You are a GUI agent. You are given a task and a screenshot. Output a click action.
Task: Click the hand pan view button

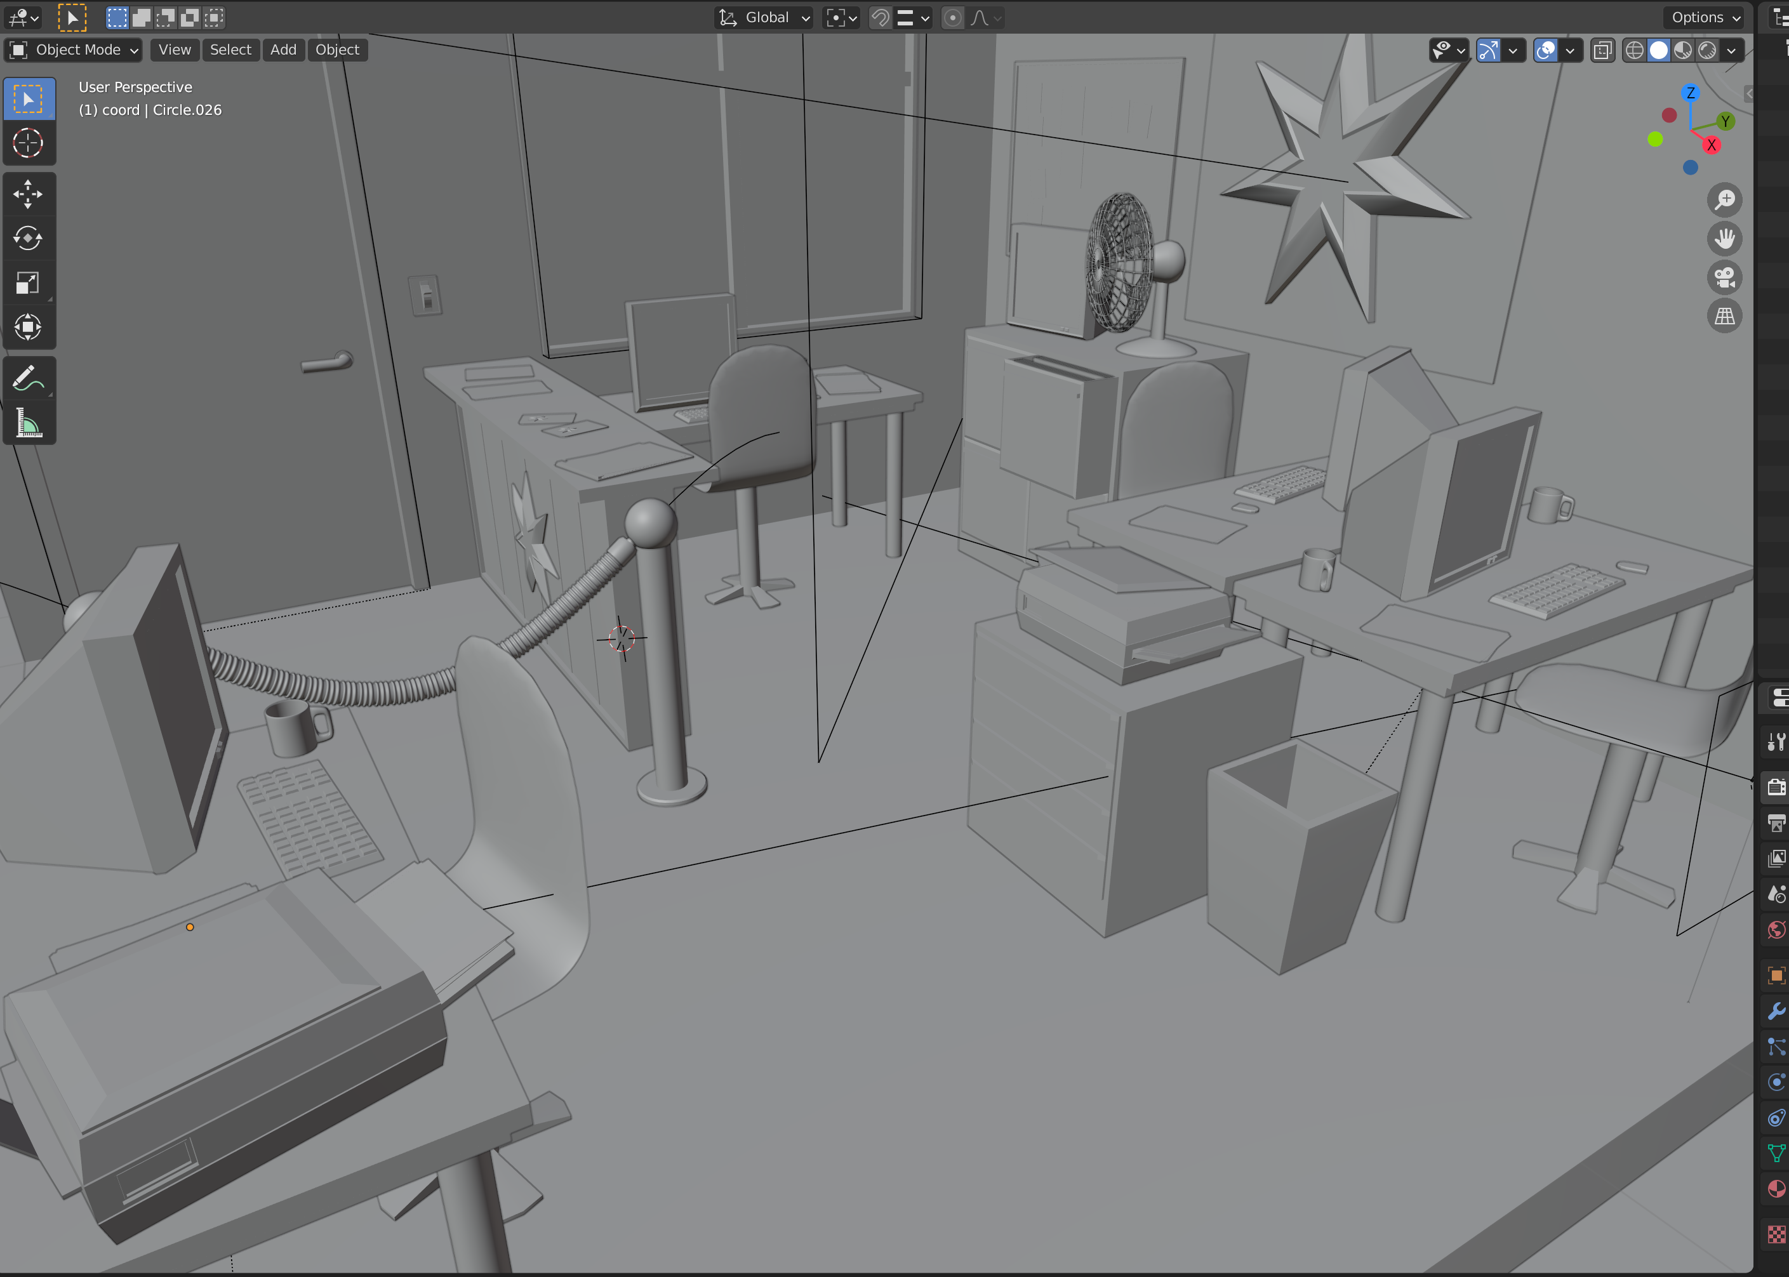(x=1724, y=238)
